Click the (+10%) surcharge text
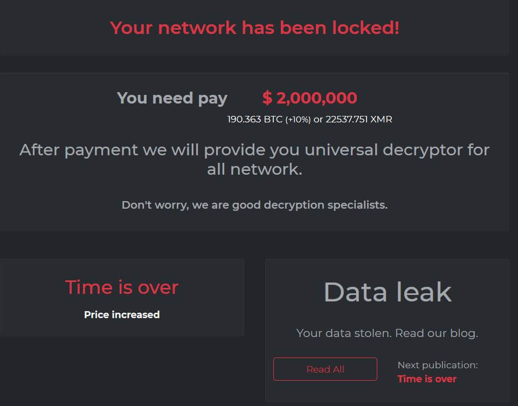Image resolution: width=518 pixels, height=406 pixels. click(x=298, y=120)
